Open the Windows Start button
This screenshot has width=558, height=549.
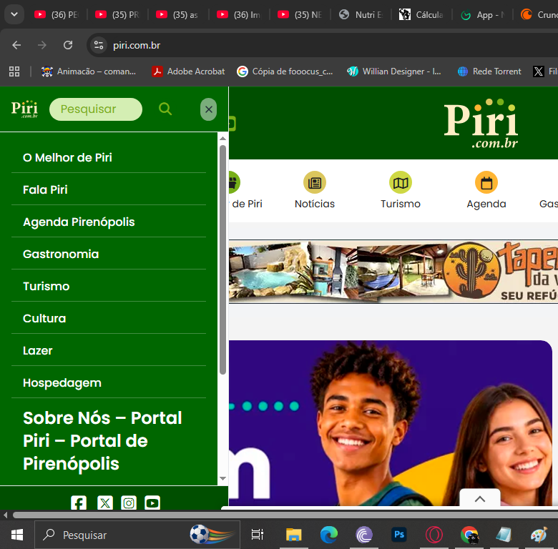click(x=16, y=535)
